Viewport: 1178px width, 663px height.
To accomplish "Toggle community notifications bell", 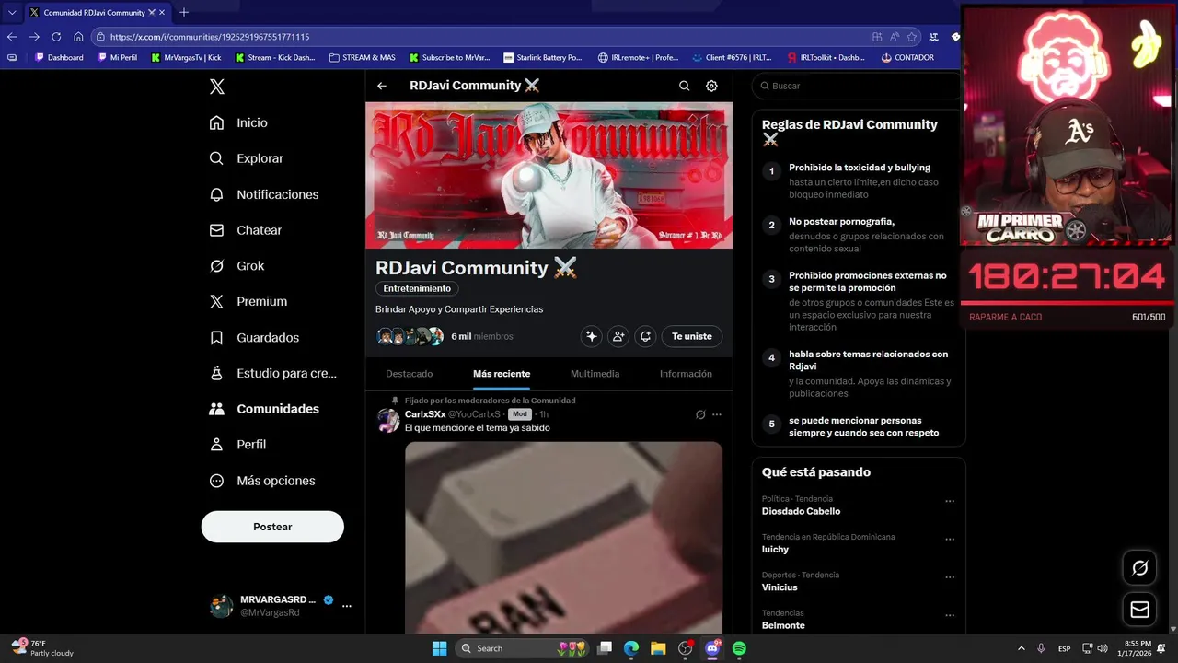I will coord(645,336).
